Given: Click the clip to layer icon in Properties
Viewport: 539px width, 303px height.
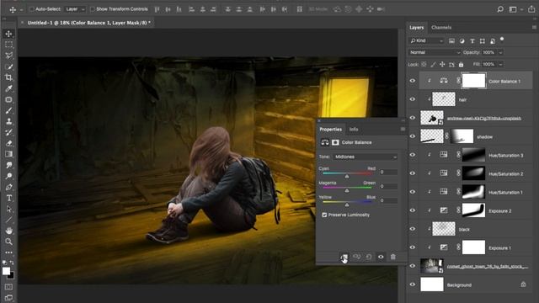Looking at the screenshot, I should pos(344,257).
